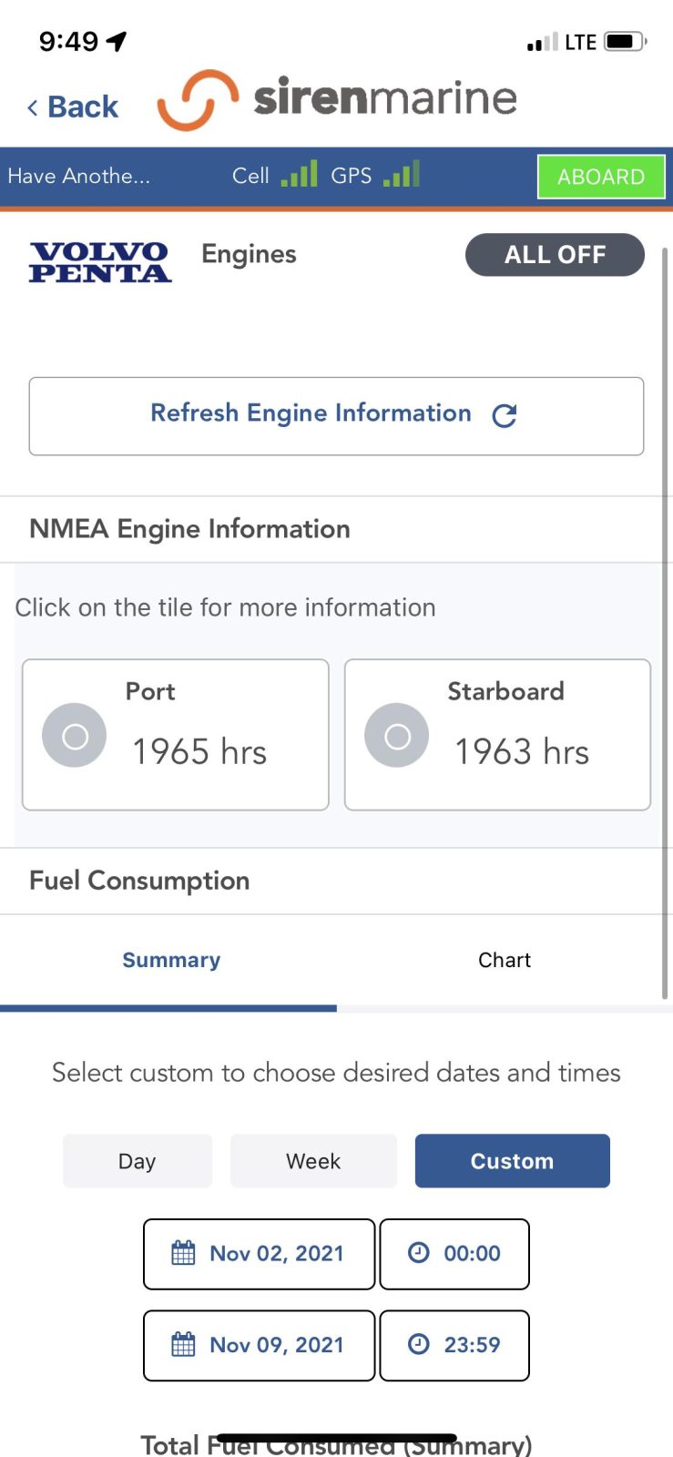
Task: Tap the calendar icon beside Nov 02, 2021
Action: (x=183, y=1253)
